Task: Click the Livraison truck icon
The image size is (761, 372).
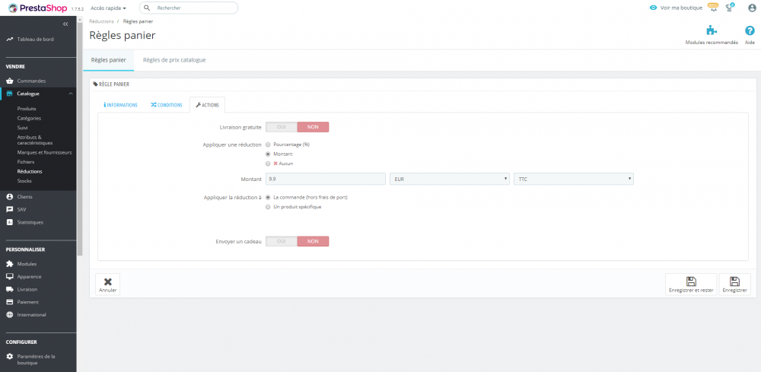Action: click(10, 289)
